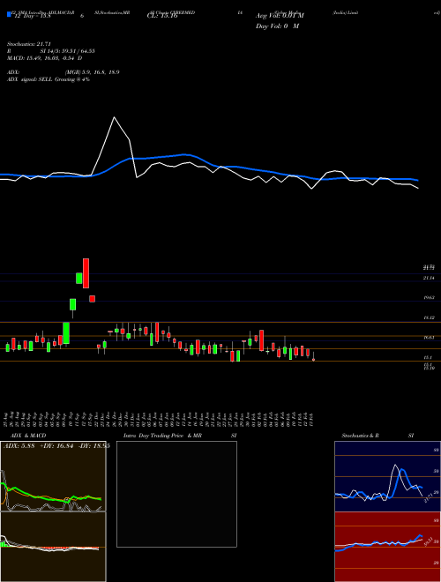The height and width of the screenshot is (582, 441).
Task: Click the ADX mini chart with green line
Action: coord(53,476)
